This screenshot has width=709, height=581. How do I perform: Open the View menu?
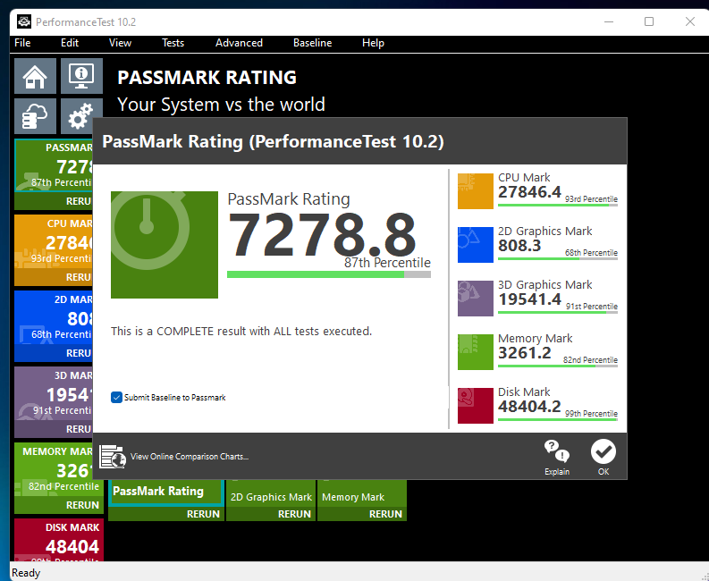pos(120,43)
